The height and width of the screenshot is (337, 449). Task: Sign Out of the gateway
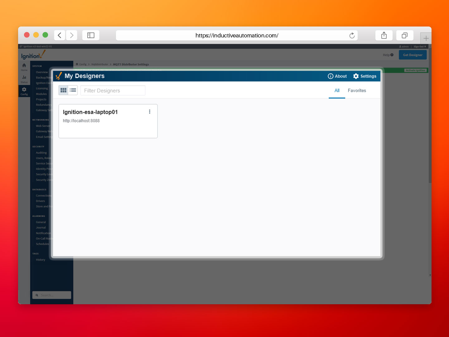pos(420,46)
